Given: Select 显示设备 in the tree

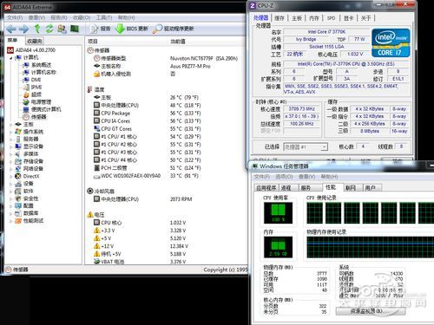Looking at the screenshot, I should 30,146.
